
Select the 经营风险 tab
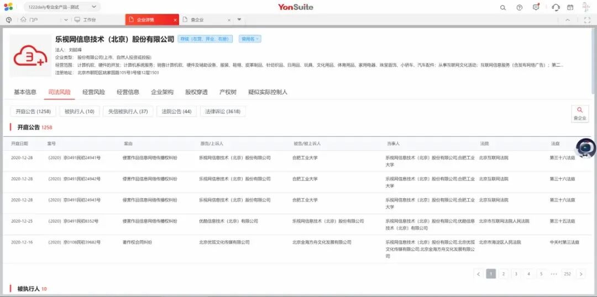point(93,92)
